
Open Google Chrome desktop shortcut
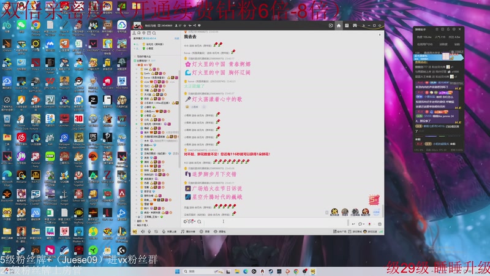[x=36, y=28]
